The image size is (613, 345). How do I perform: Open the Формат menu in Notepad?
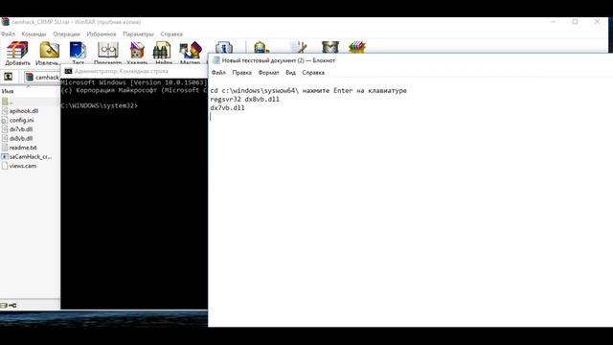(x=268, y=73)
